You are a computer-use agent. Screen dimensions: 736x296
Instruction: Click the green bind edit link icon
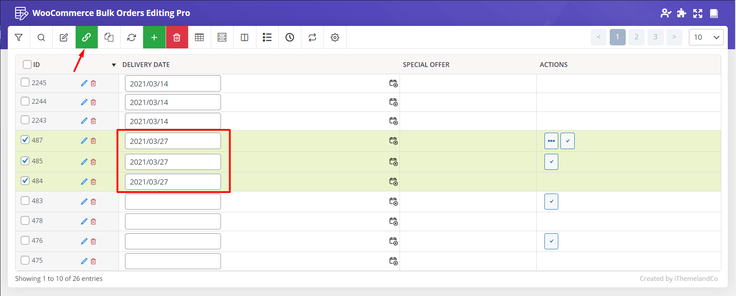click(86, 38)
